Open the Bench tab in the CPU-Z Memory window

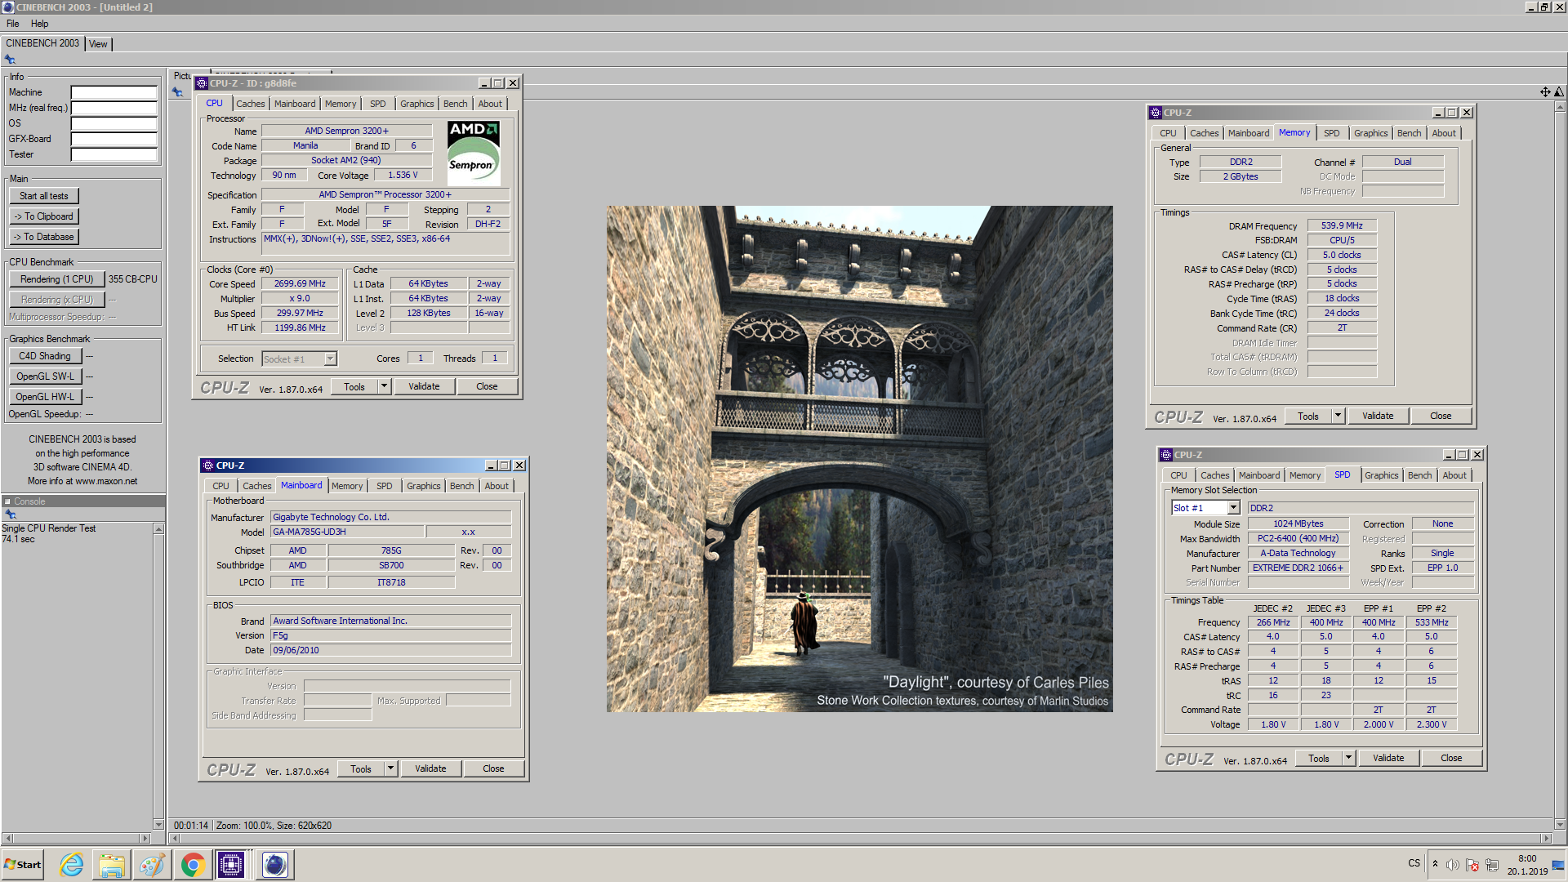1409,133
